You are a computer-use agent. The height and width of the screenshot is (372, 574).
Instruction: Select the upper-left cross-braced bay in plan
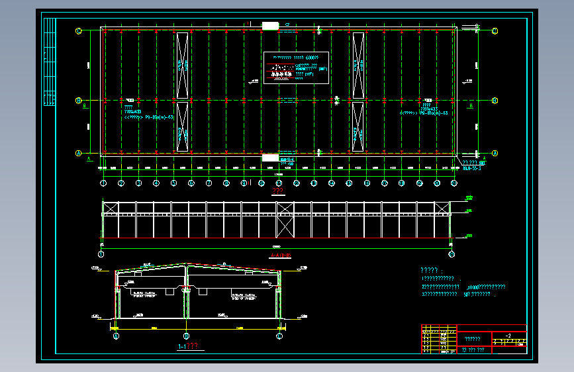(182, 65)
